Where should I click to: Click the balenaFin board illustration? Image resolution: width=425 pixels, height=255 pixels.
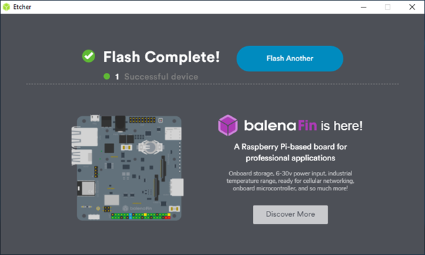(x=128, y=168)
